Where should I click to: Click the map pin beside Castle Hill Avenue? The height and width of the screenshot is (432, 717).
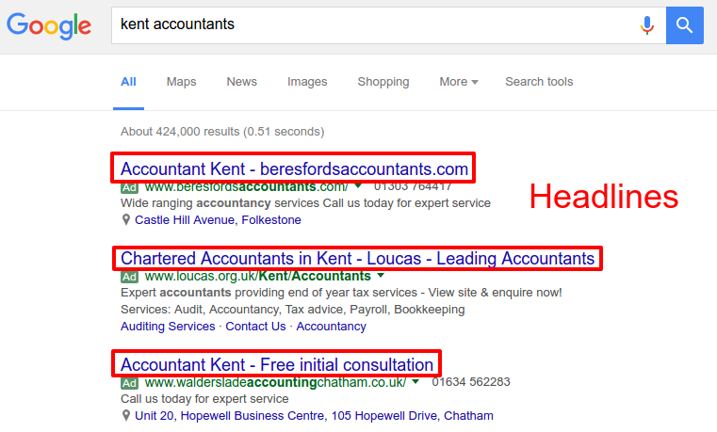click(x=126, y=220)
